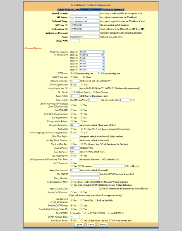
Task: Set Enable Call Features to No
Action: click(72, 192)
